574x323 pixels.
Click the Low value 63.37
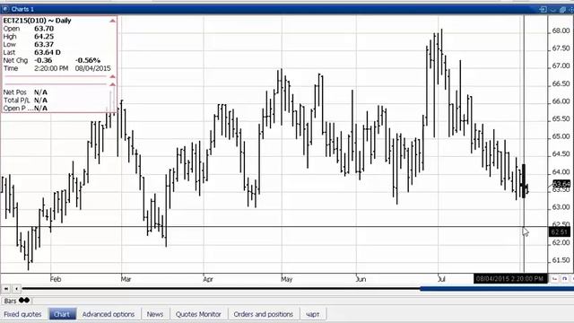(x=44, y=45)
